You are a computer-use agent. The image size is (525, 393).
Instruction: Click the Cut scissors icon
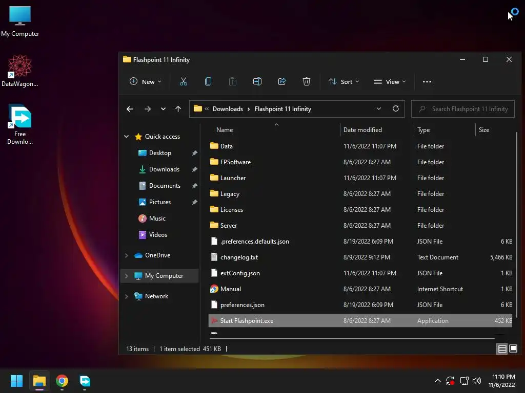184,81
